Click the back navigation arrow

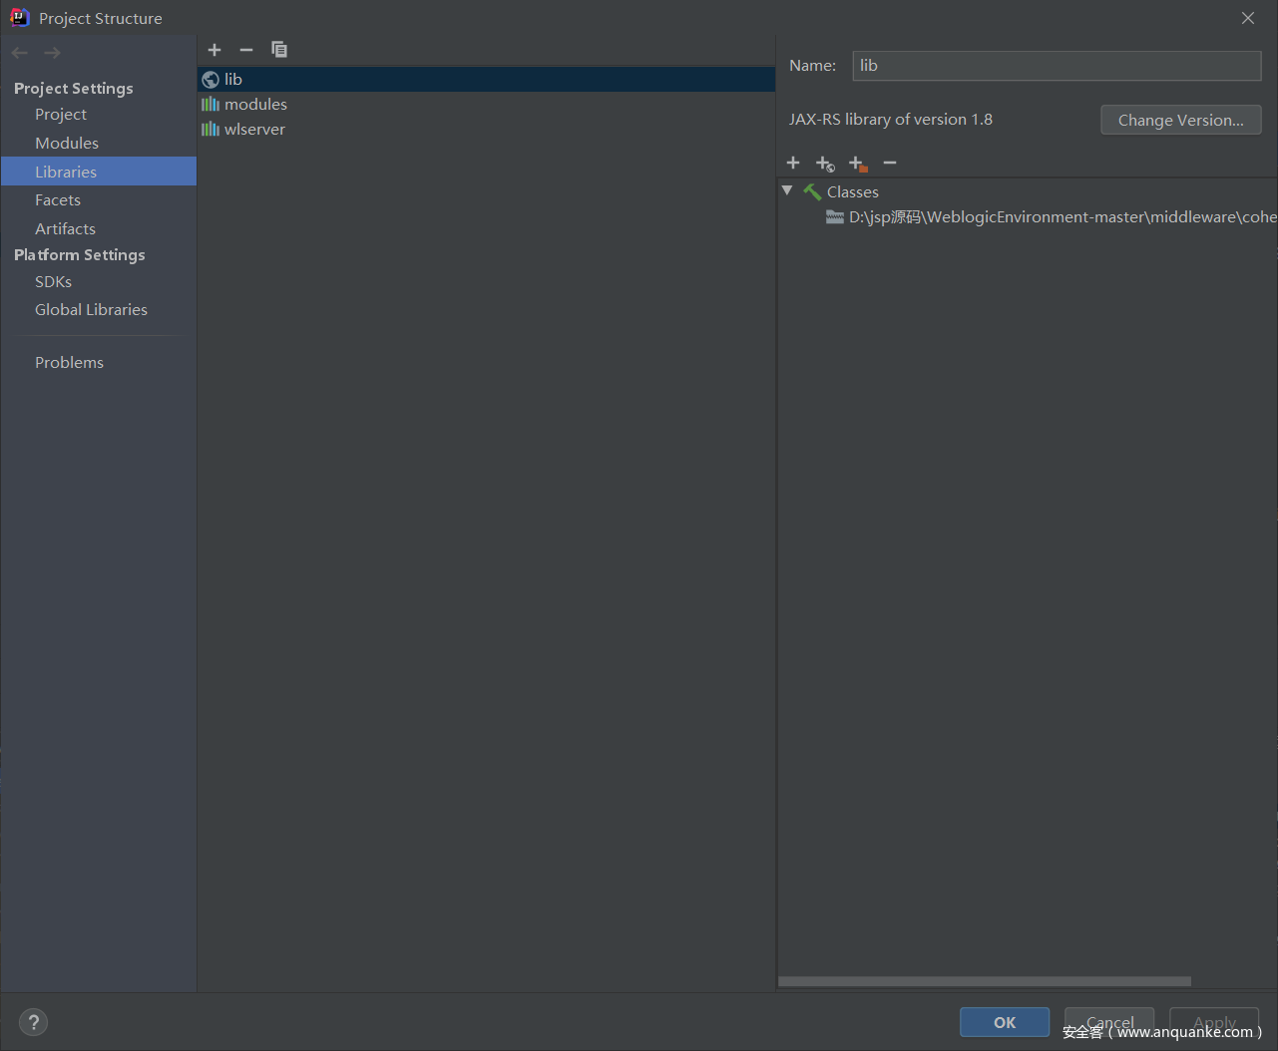pos(20,53)
